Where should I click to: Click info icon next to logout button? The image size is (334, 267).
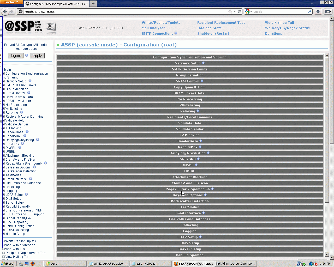[27, 55]
